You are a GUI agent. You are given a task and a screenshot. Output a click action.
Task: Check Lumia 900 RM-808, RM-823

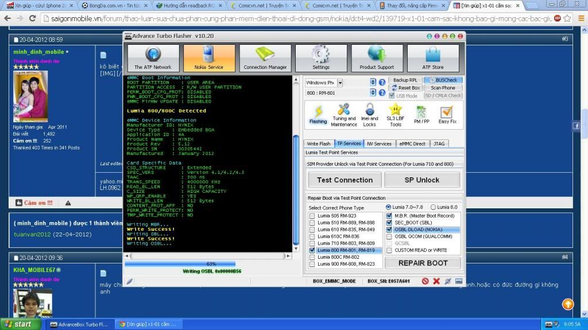312,264
